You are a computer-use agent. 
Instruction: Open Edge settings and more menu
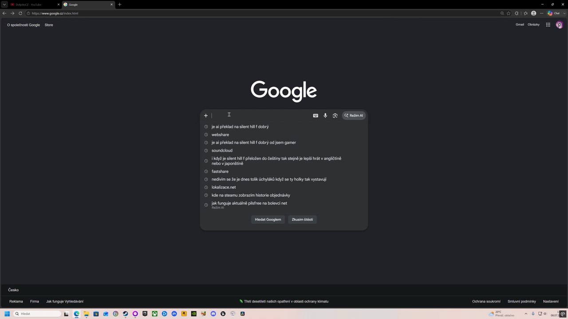point(541,13)
